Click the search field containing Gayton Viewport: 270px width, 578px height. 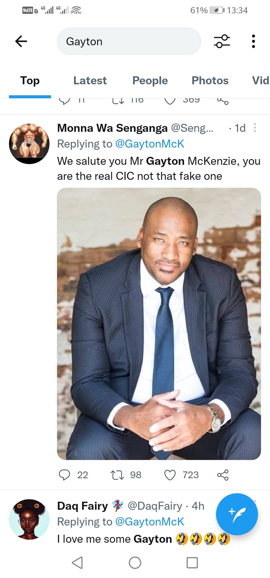pos(129,41)
